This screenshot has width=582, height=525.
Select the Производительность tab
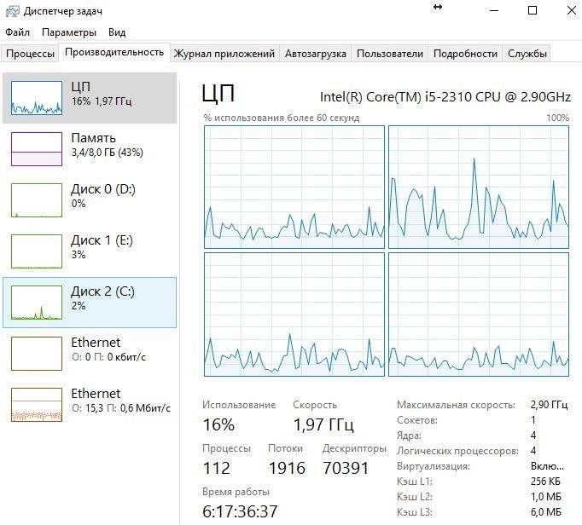click(114, 52)
